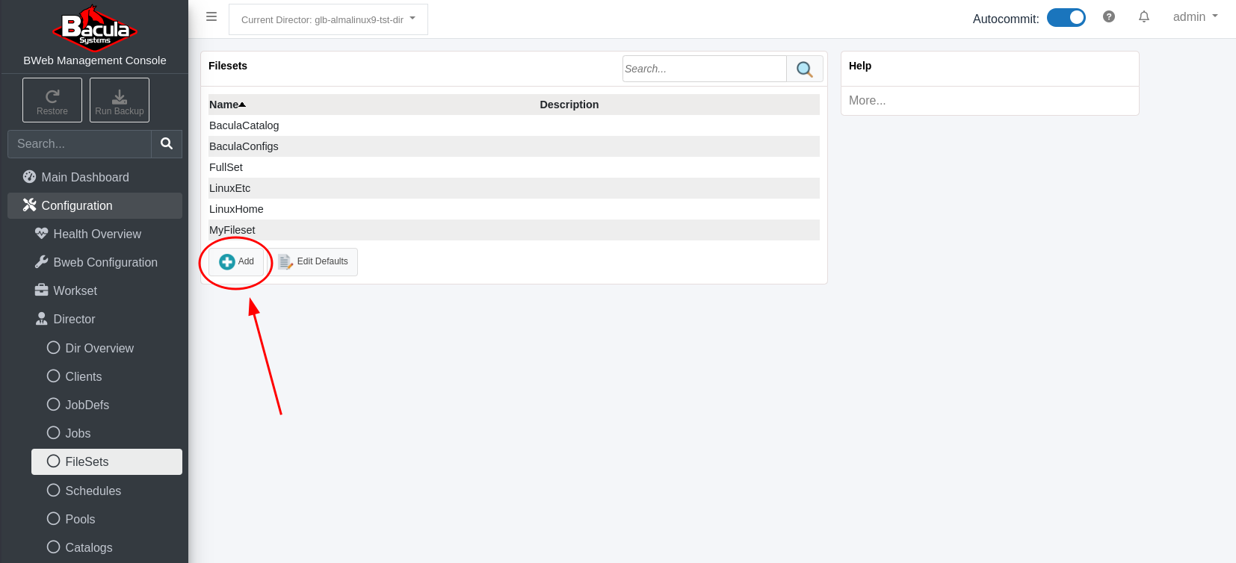Open the notifications bell icon
The image size is (1236, 563).
pyautogui.click(x=1144, y=16)
